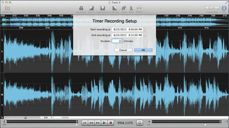The width and height of the screenshot is (229, 128).
Task: Click the stepper beside Start recording time
Action: click(145, 29)
